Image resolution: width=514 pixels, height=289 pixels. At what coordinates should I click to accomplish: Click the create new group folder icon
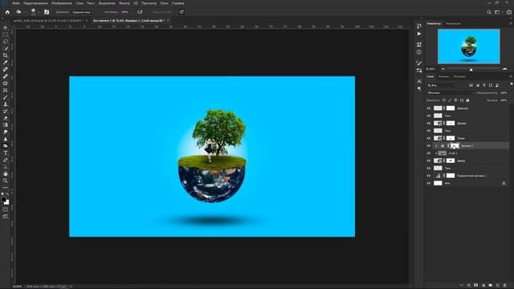click(491, 286)
